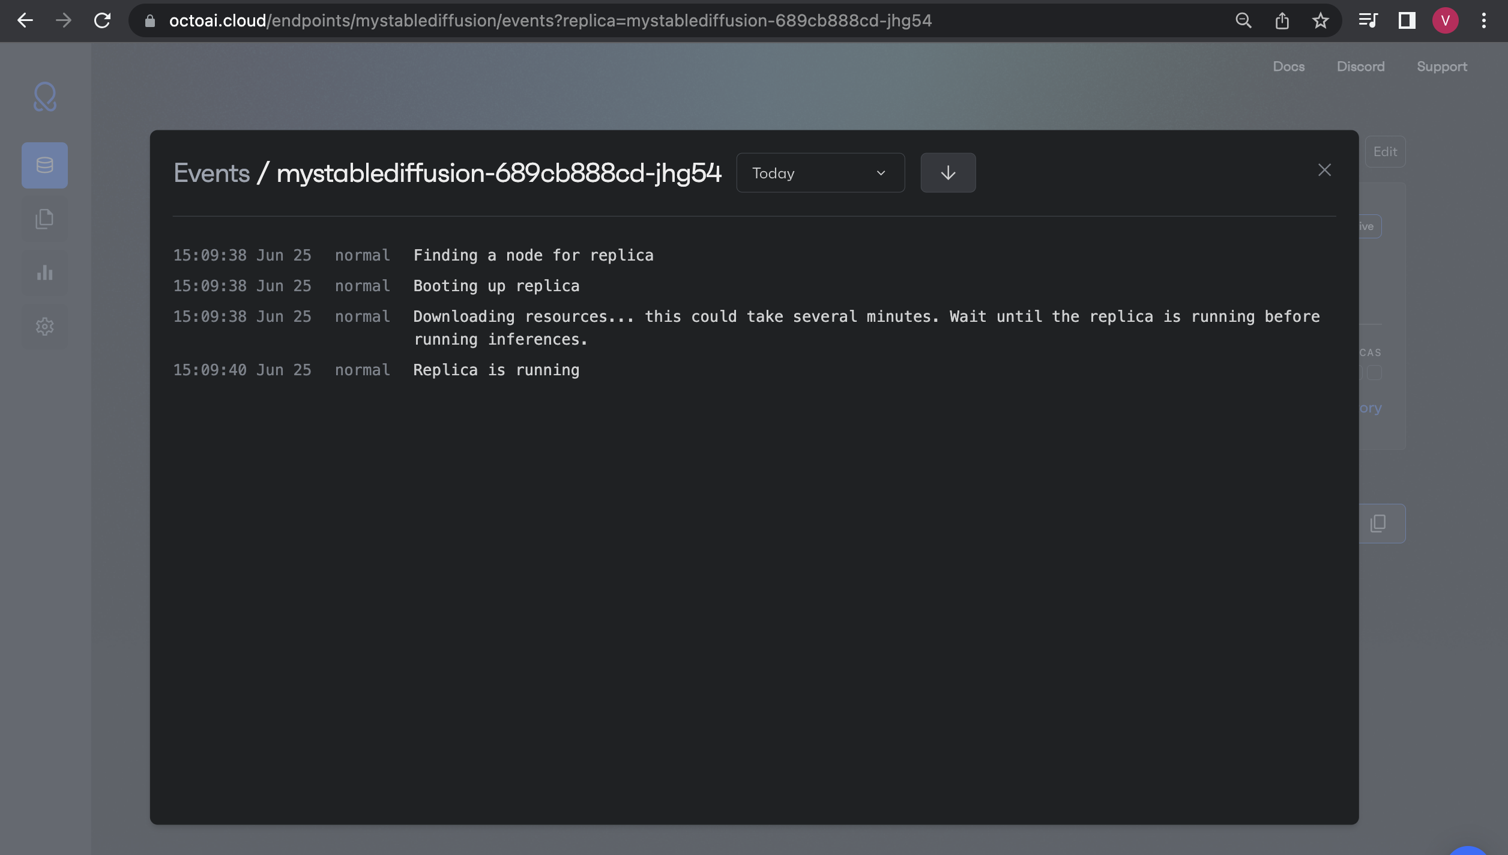Close the Events modal dialog

pos(1324,171)
